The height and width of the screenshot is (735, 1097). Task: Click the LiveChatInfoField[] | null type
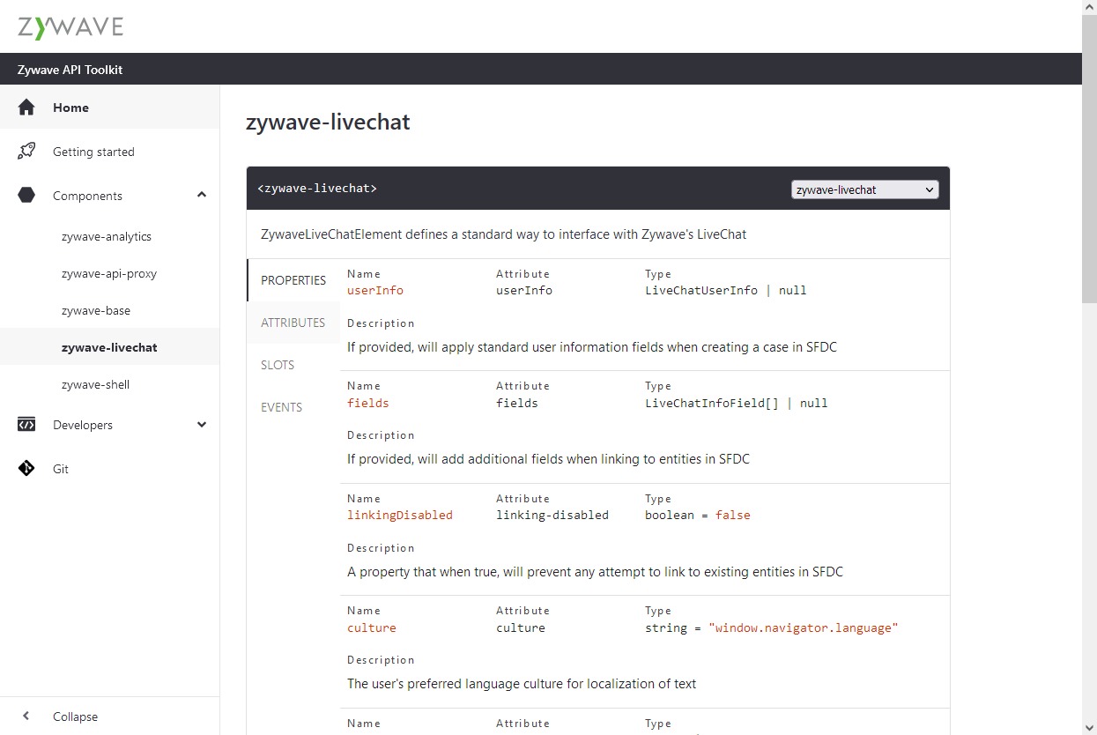tap(737, 403)
